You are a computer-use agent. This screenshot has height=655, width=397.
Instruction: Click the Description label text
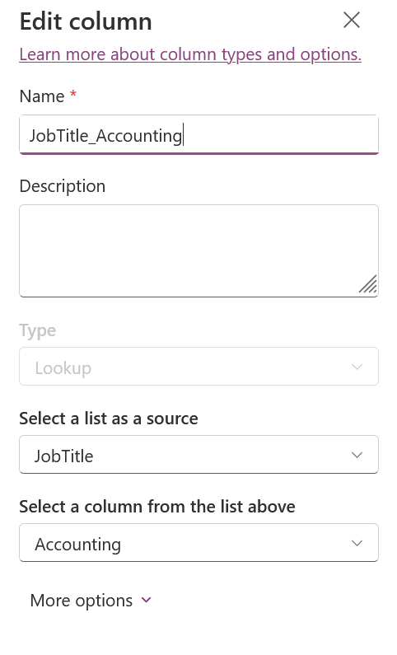[63, 186]
